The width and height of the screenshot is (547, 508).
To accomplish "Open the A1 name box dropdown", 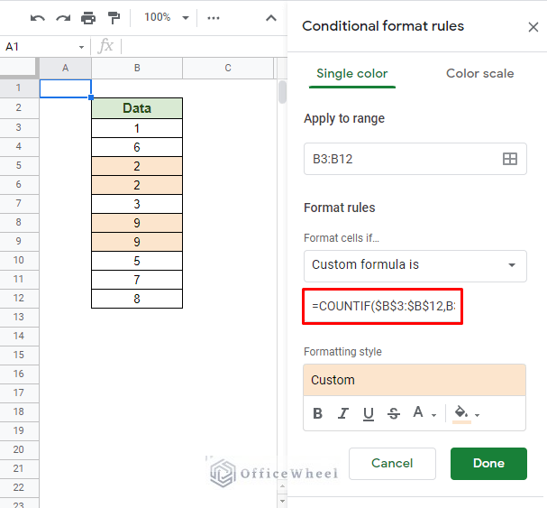I will (x=81, y=47).
